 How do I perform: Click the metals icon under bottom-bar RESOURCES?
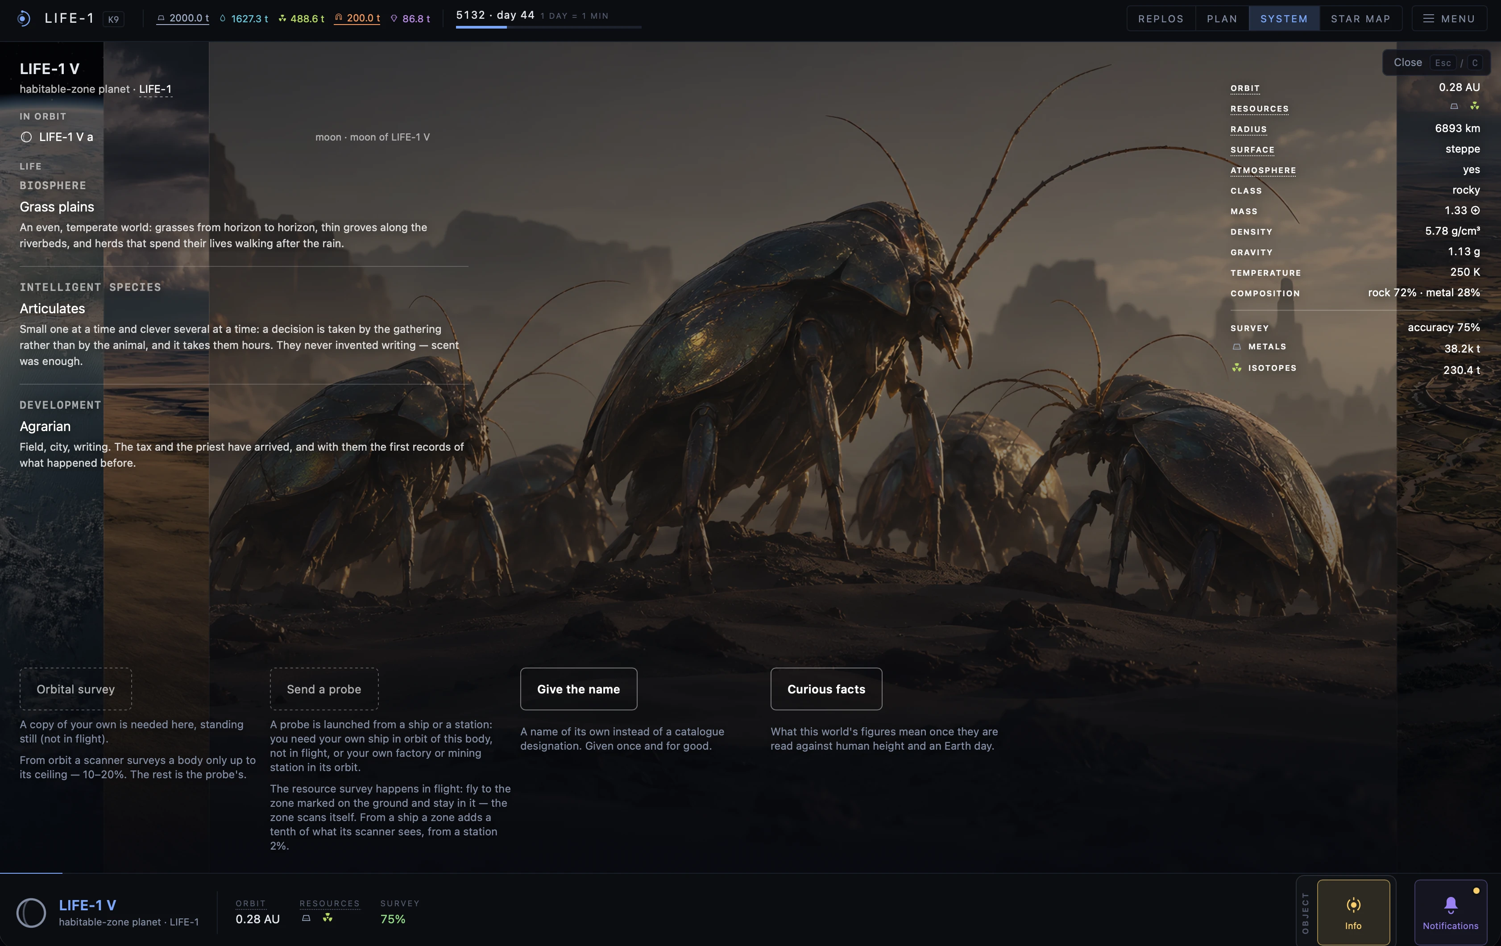(306, 918)
